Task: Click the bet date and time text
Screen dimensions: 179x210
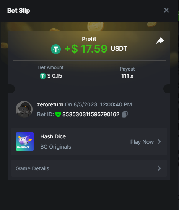Action: point(98,104)
